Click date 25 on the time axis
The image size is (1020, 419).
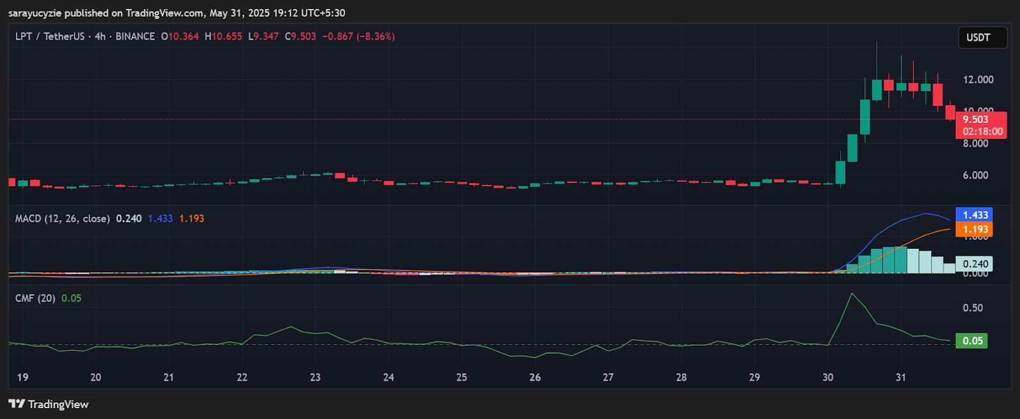462,377
